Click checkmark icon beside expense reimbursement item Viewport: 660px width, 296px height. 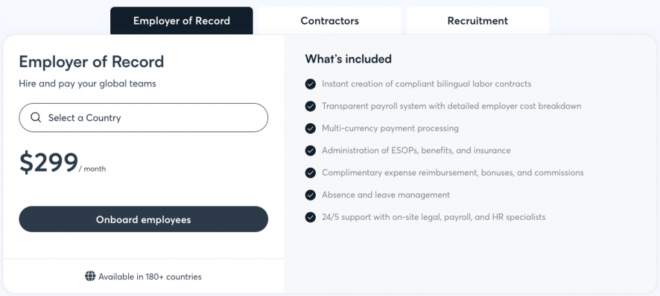(311, 173)
